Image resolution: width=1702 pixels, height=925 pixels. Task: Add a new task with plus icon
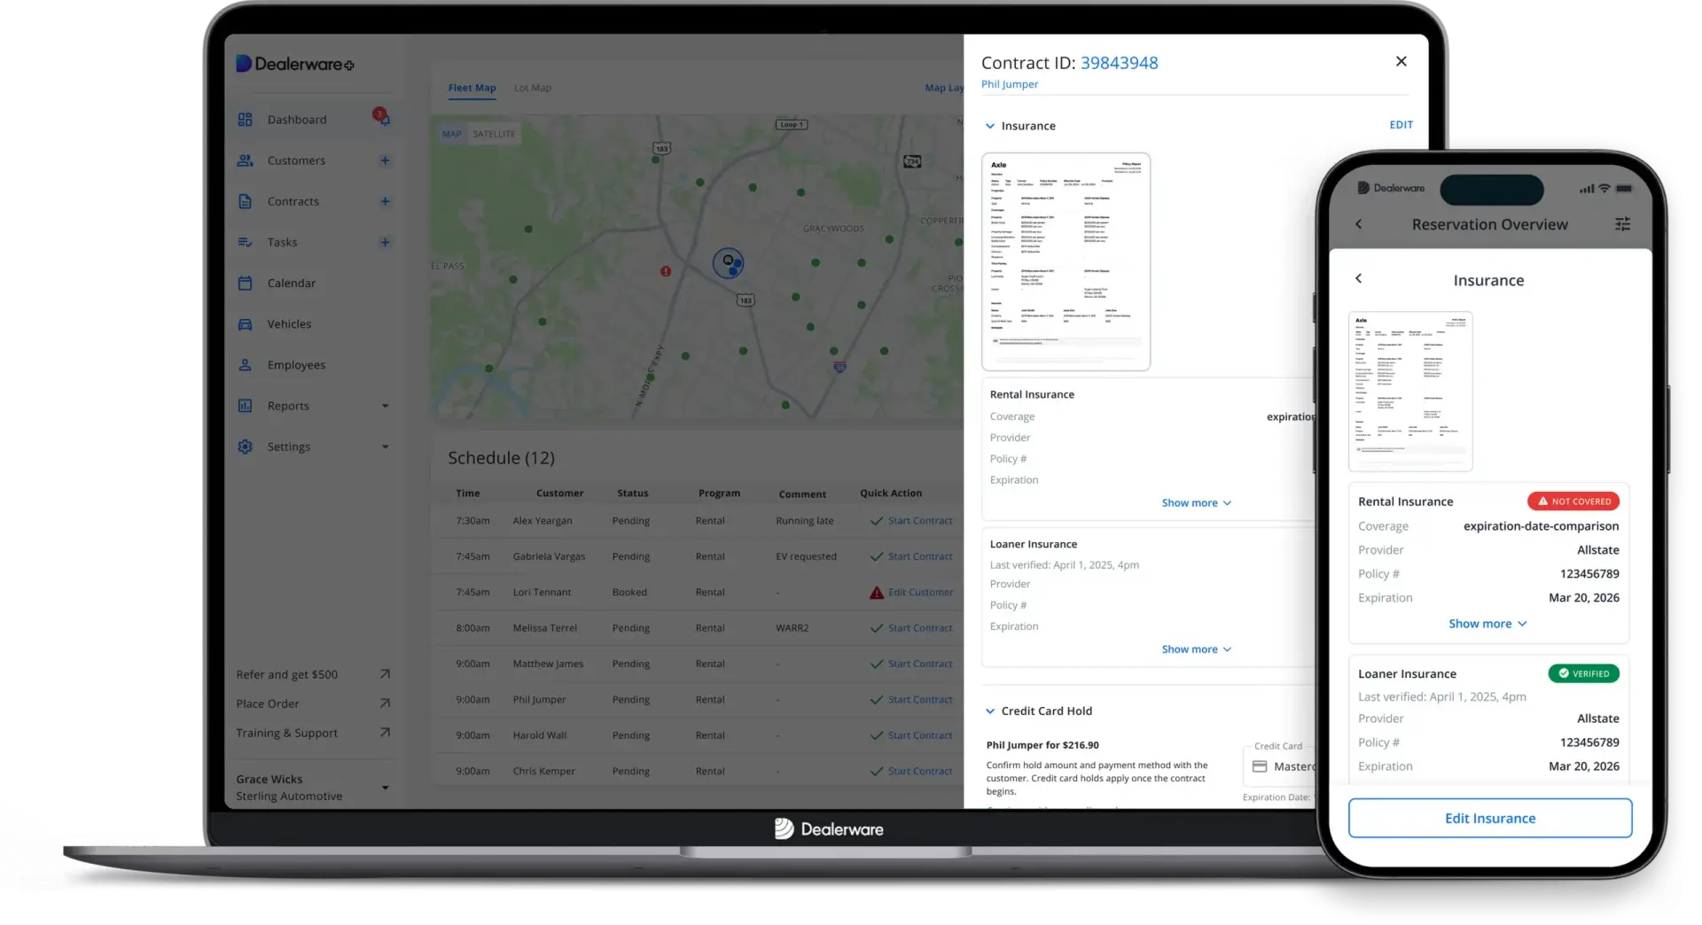(385, 242)
